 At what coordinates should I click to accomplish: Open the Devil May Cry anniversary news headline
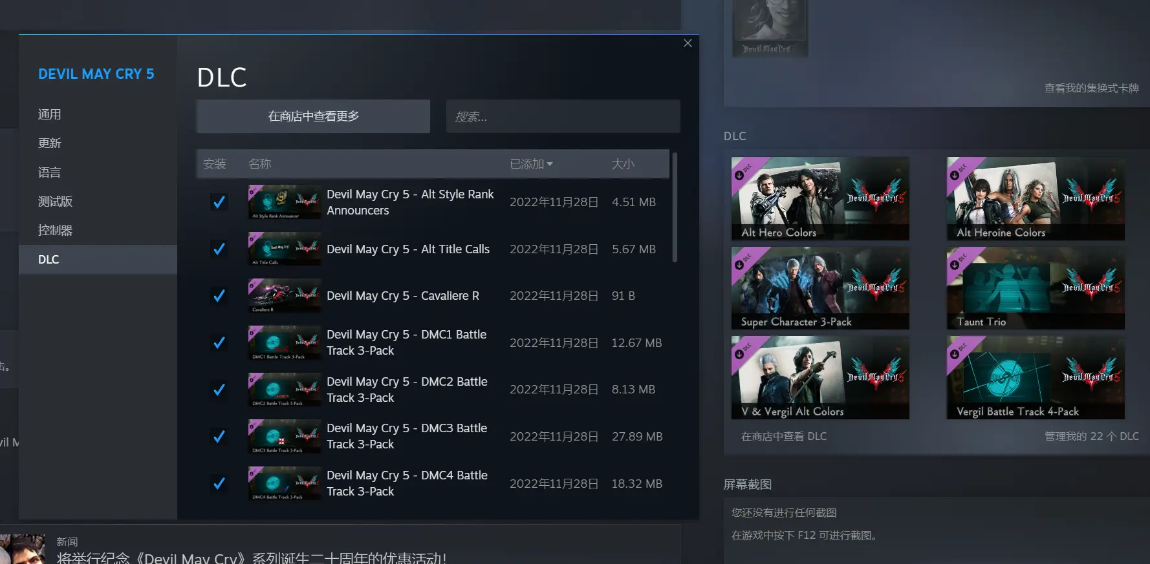252,558
